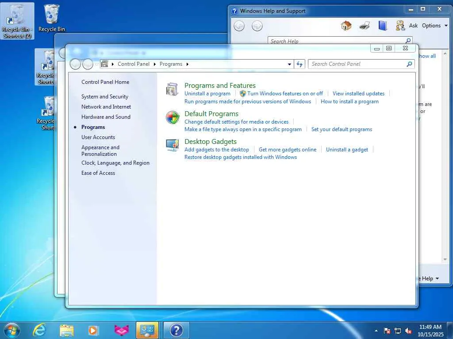Open the Default Programs icon

(173, 117)
